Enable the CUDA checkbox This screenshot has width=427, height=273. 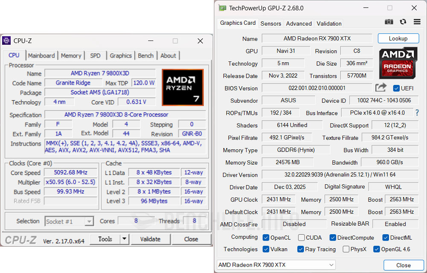[301, 238]
